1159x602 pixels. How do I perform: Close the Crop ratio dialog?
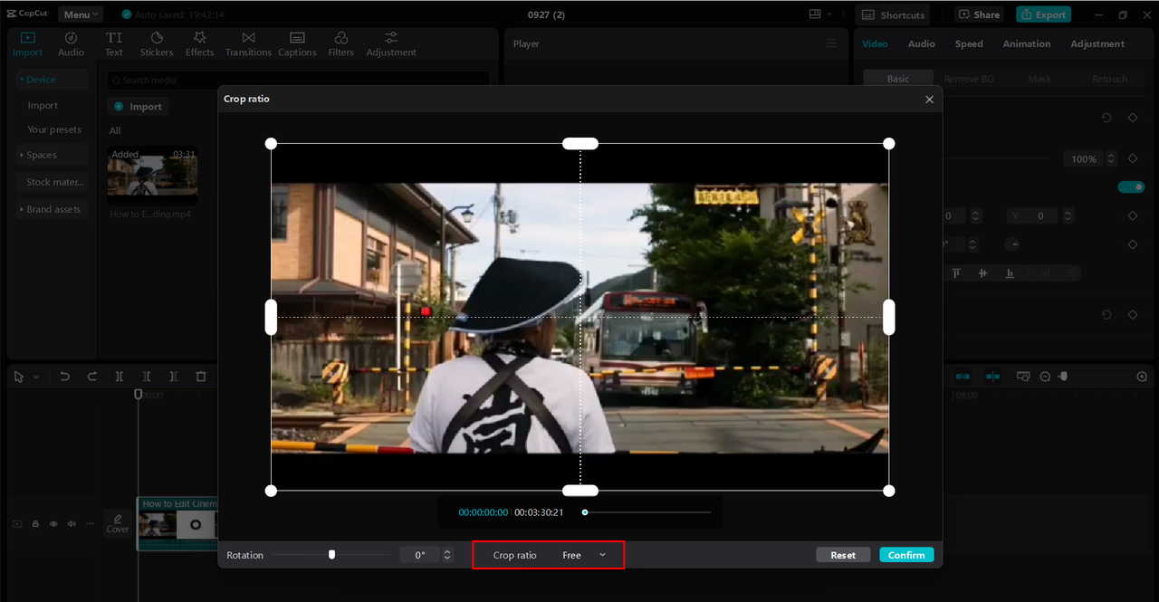929,100
